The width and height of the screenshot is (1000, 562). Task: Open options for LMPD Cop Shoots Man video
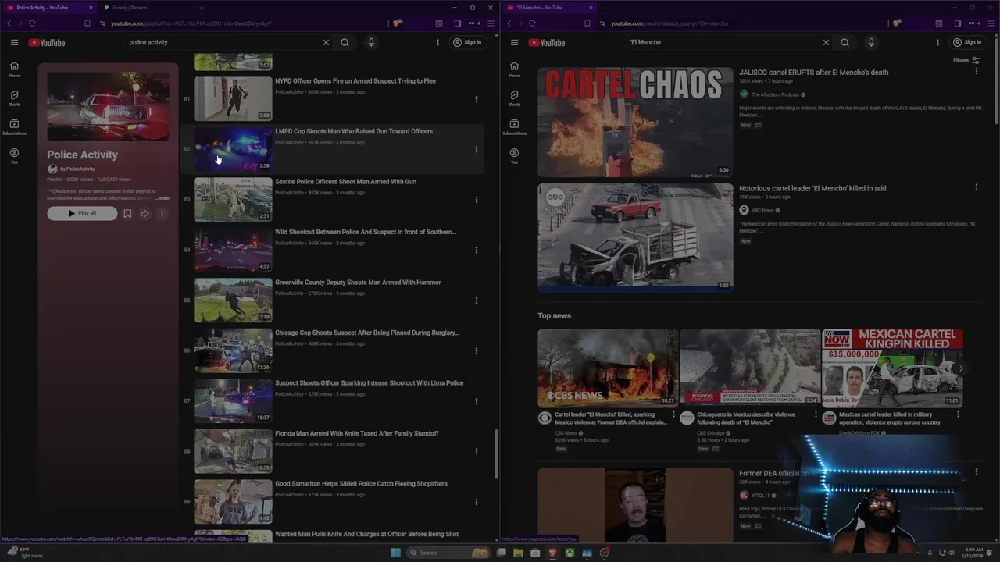476,150
